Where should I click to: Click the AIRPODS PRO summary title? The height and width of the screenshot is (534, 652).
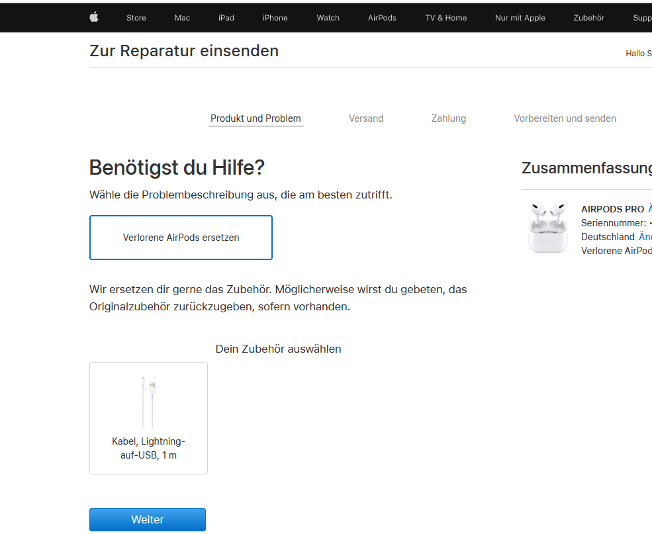coord(612,209)
